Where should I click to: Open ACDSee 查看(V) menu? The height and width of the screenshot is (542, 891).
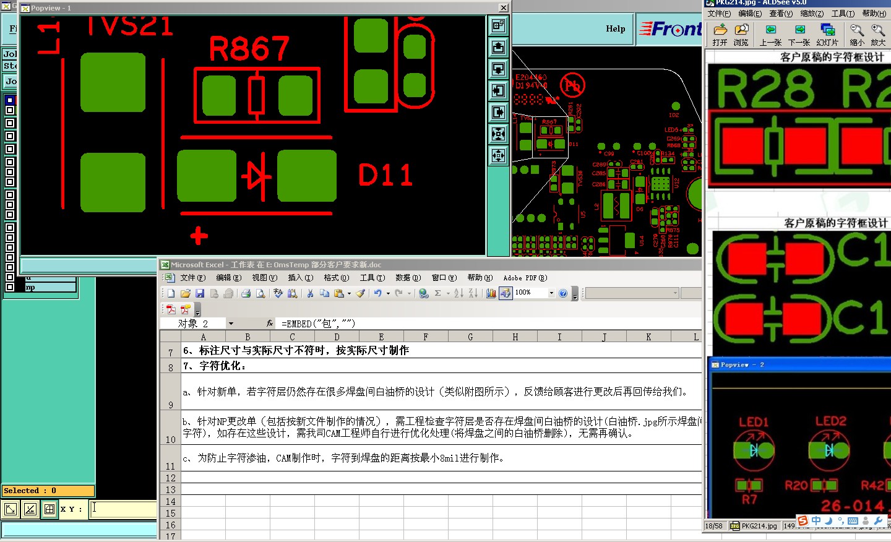[781, 14]
